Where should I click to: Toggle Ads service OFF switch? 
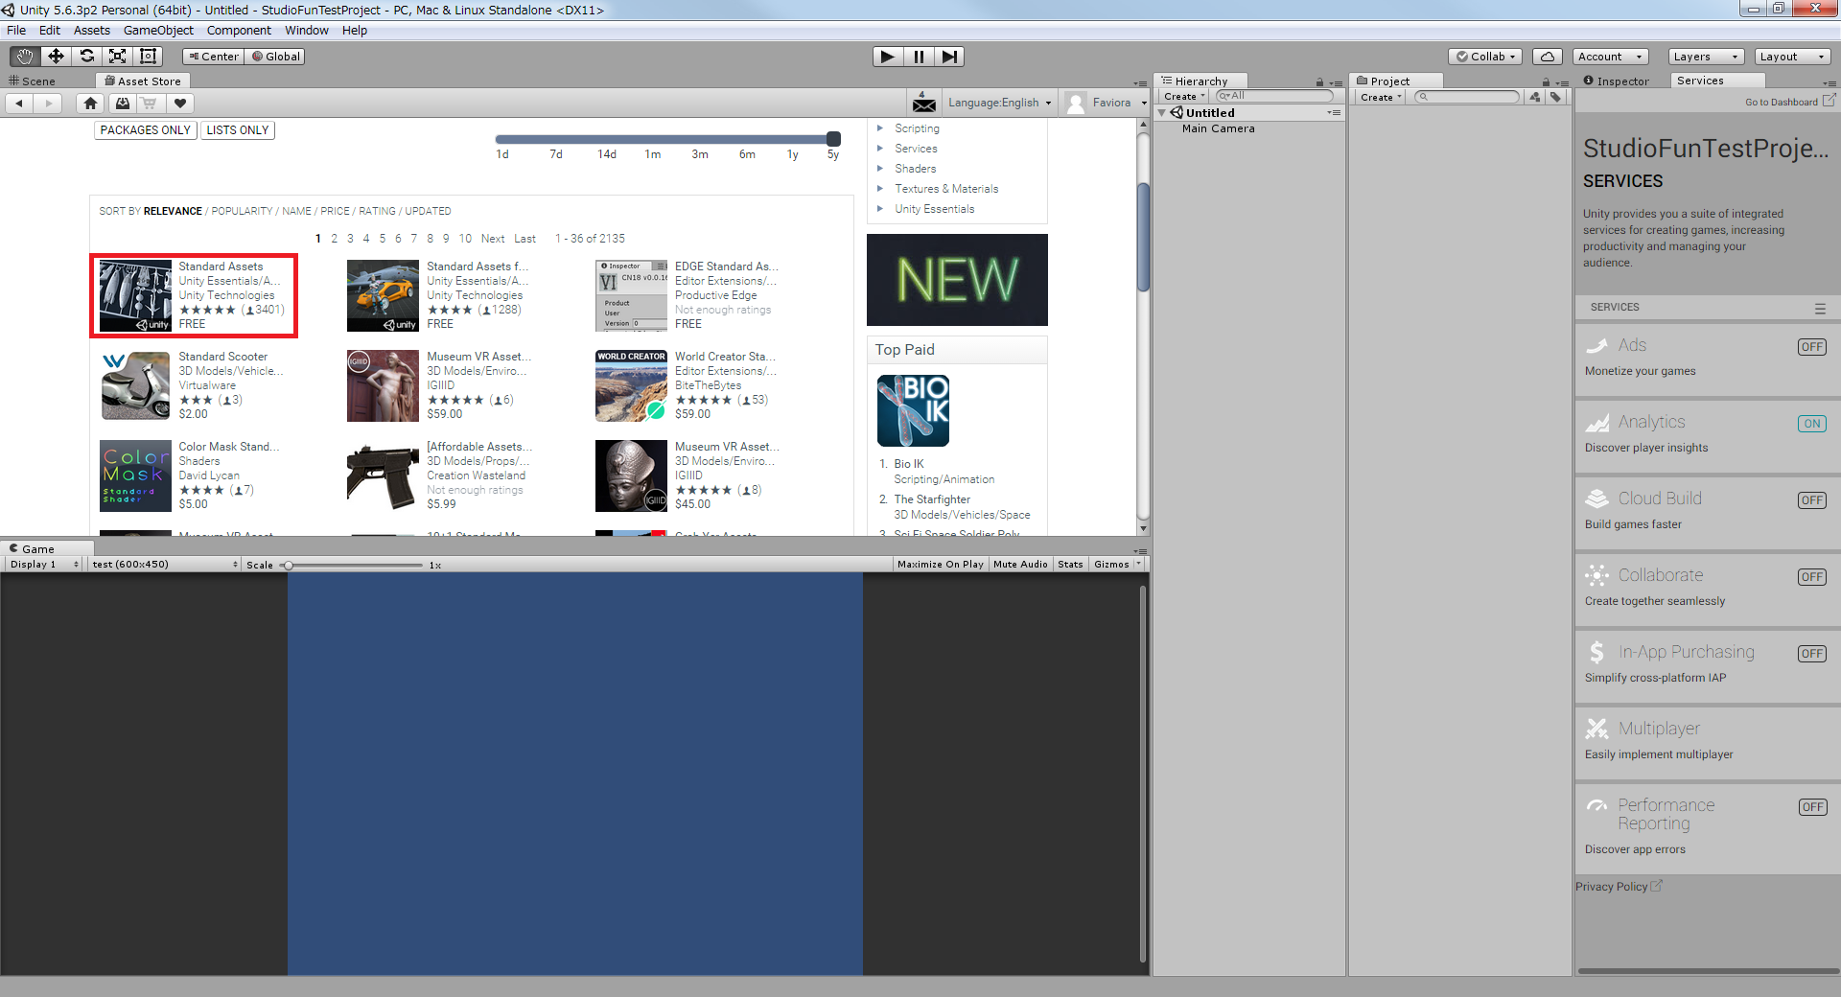pos(1812,347)
